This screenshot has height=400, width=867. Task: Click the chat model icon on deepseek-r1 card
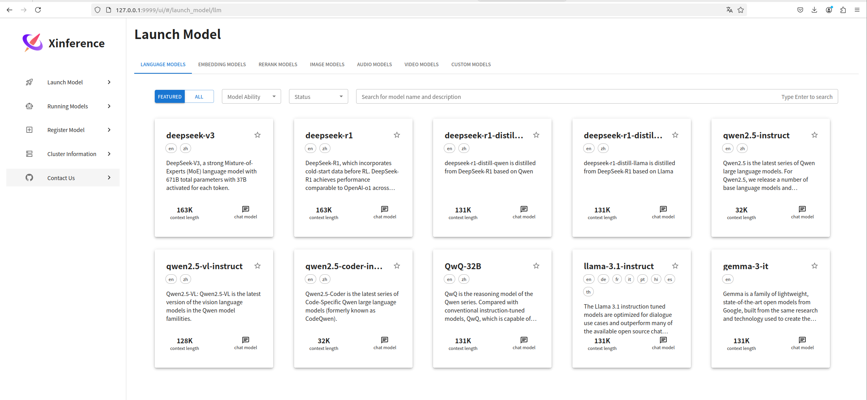click(385, 209)
